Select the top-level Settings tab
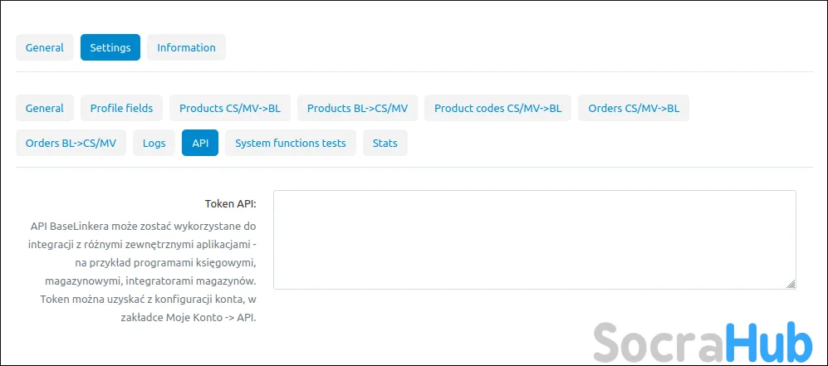The image size is (828, 366). [x=110, y=47]
